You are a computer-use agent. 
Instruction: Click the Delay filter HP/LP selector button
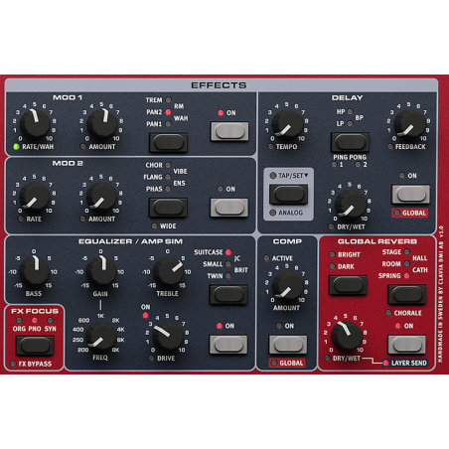pos(350,142)
